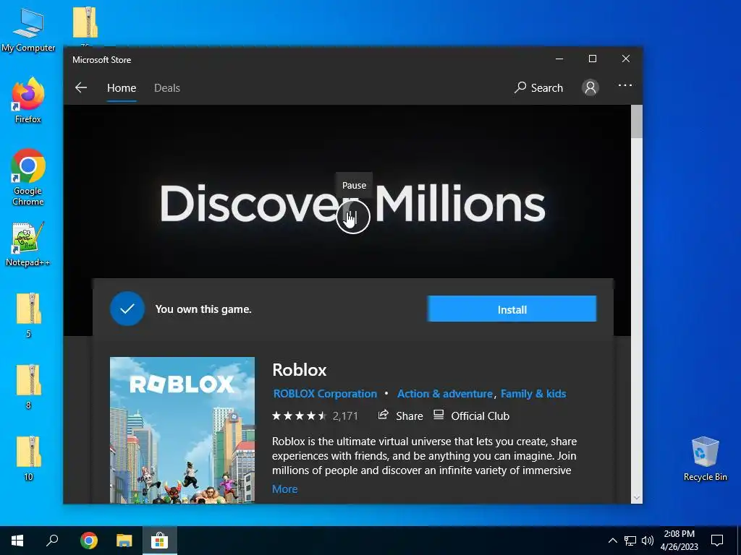
Task: Open the network status tray icon
Action: (630, 541)
